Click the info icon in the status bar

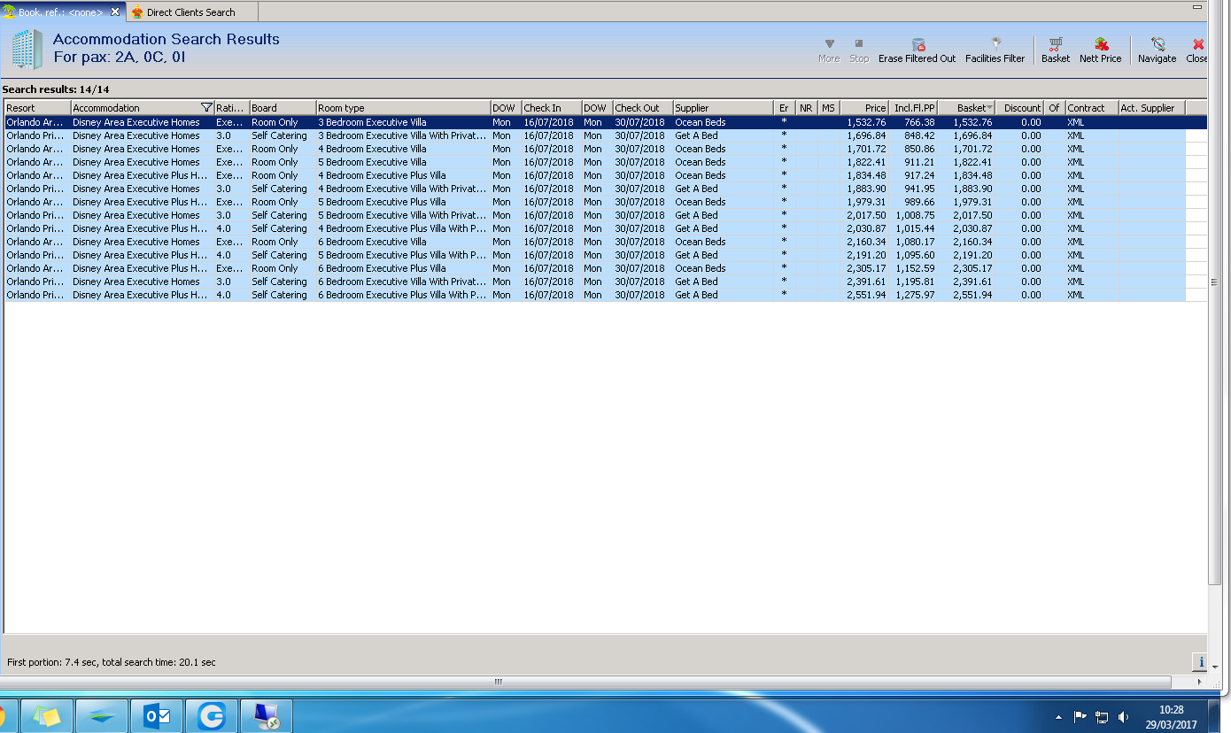point(1201,661)
